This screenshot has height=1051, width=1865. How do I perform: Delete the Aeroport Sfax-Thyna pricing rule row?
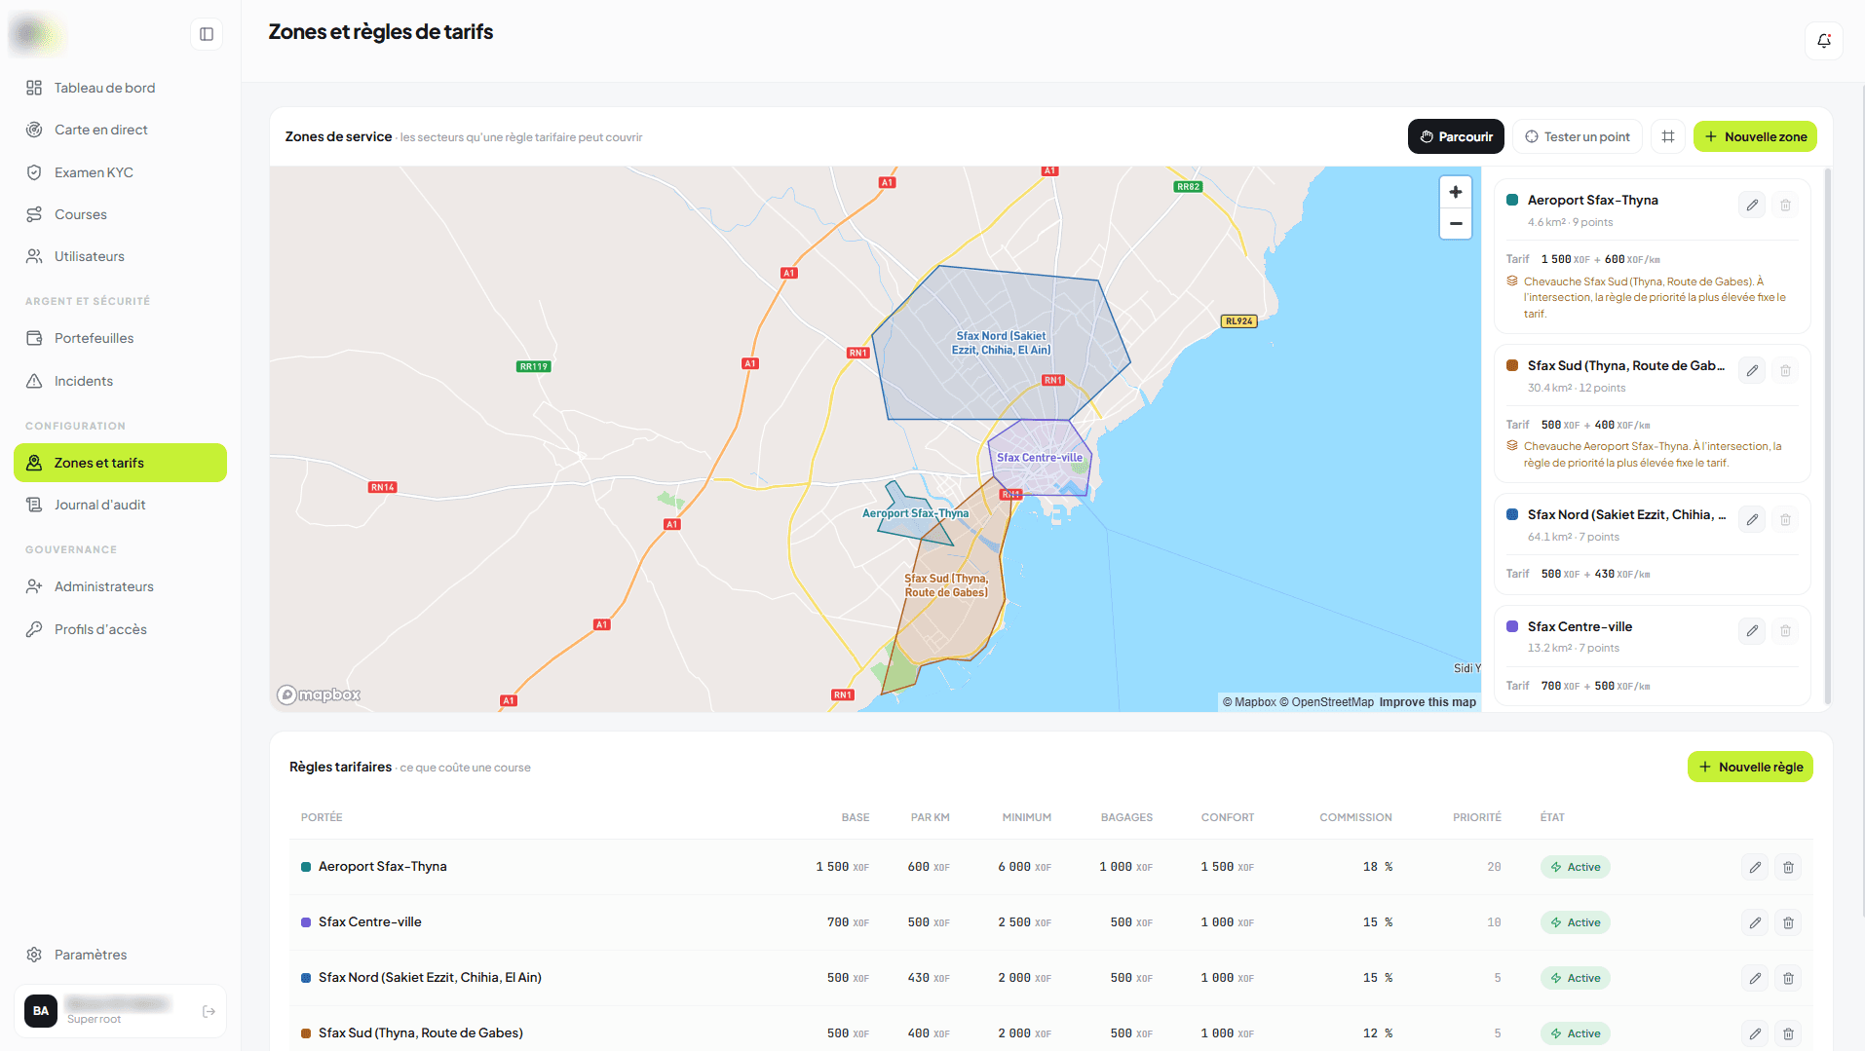tap(1788, 867)
